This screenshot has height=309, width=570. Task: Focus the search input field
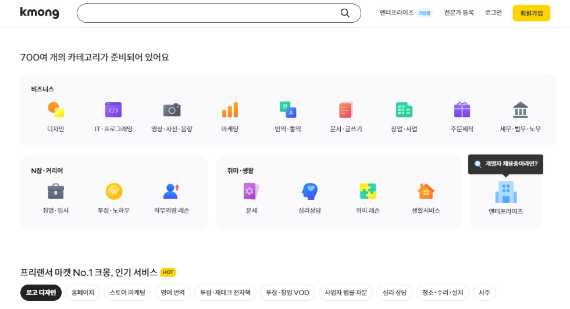tap(219, 13)
